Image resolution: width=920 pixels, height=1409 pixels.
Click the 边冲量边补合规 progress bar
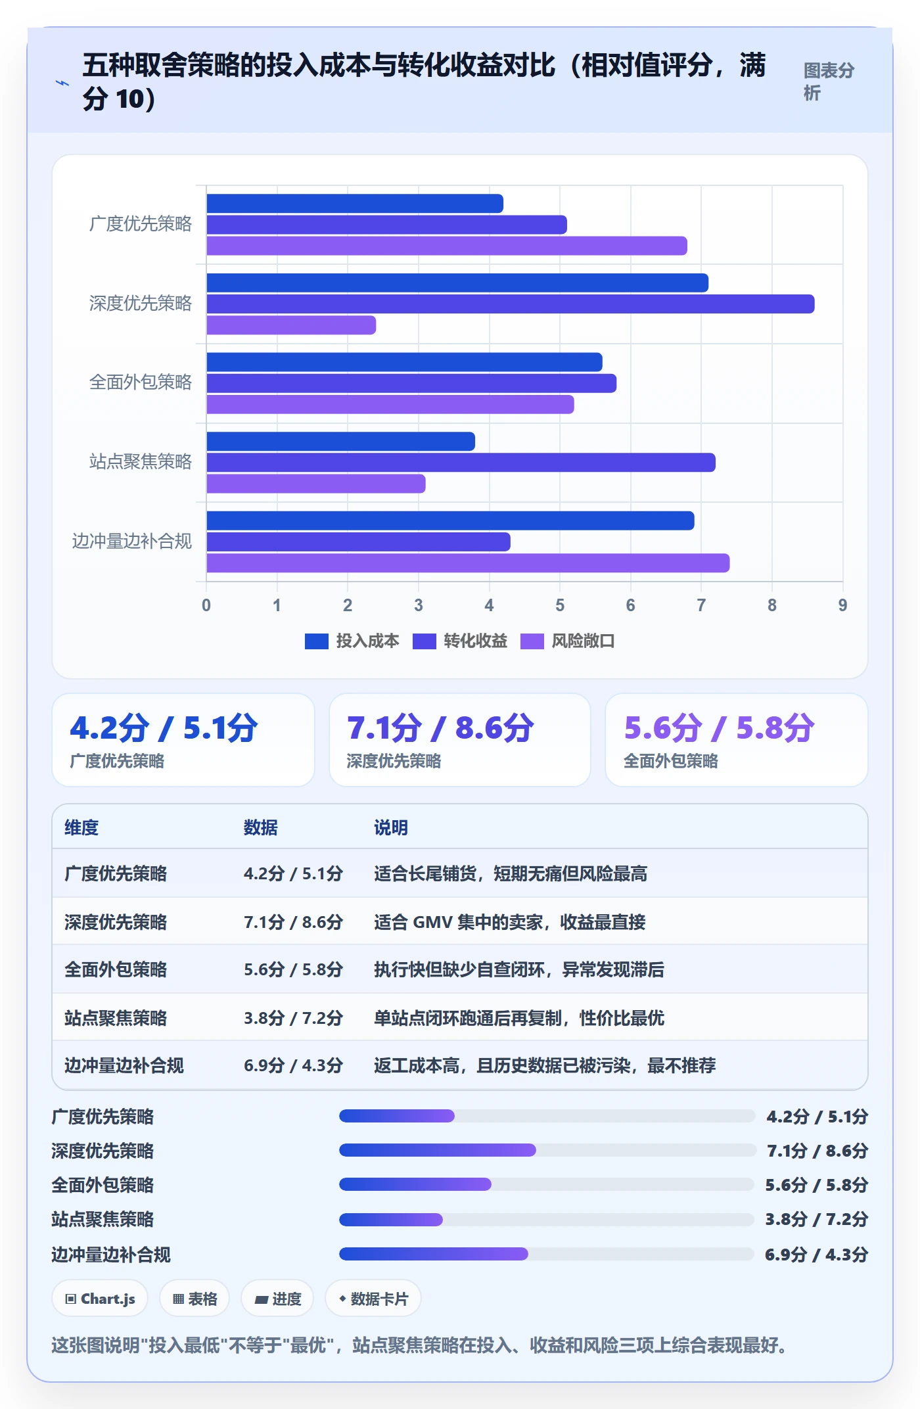coord(547,1254)
